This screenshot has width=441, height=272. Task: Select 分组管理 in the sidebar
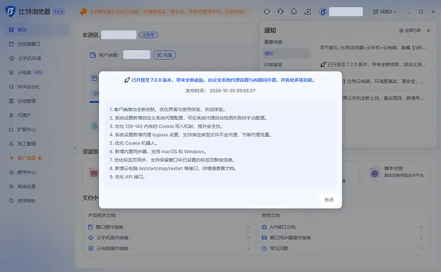click(x=37, y=101)
